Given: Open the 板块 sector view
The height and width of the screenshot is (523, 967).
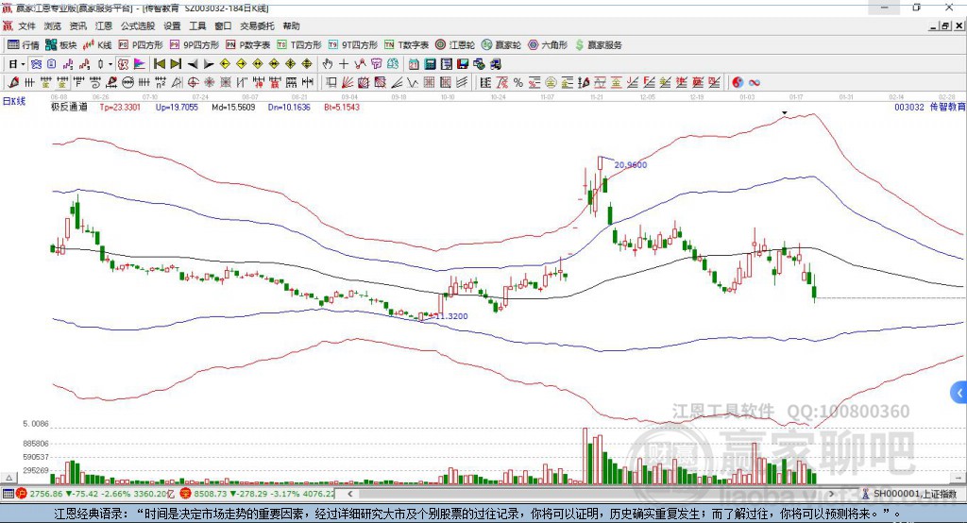Looking at the screenshot, I should click(60, 45).
